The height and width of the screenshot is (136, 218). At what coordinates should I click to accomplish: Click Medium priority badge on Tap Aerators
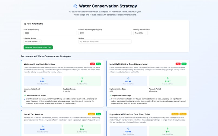(91, 114)
